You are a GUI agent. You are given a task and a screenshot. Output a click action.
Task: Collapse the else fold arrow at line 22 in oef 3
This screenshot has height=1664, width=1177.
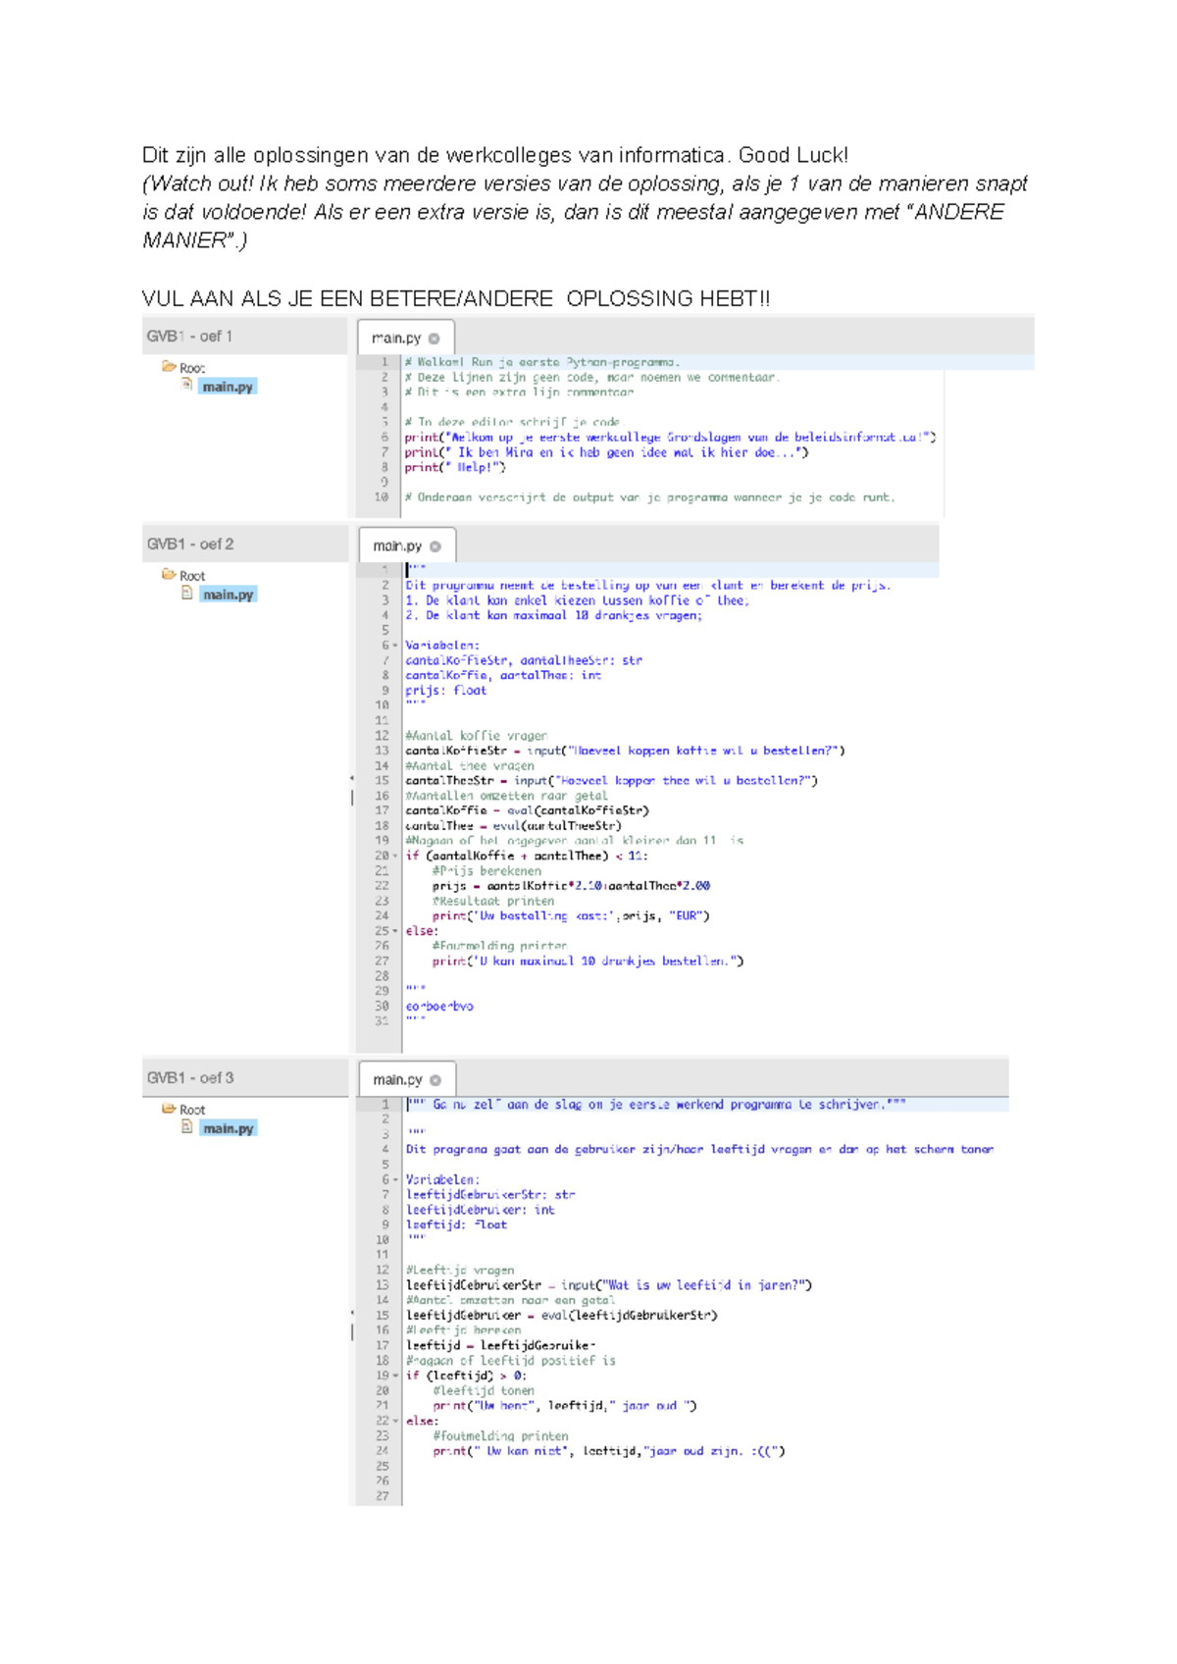point(395,1421)
